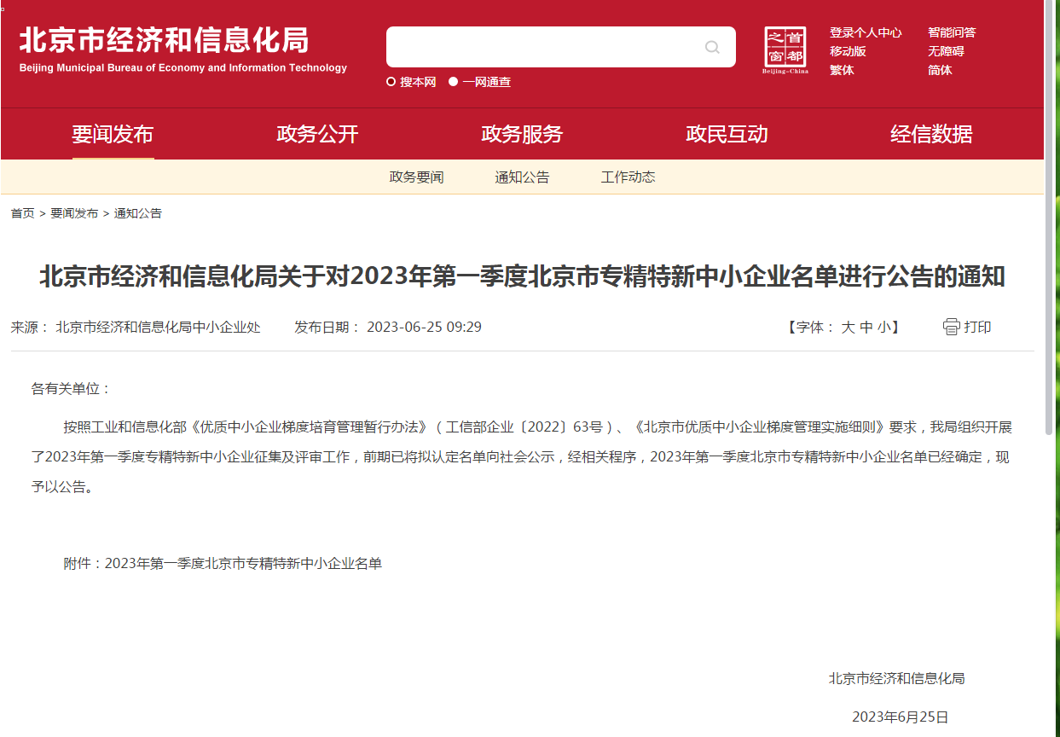Viewport: 1060px width, 737px height.
Task: Click 要闻发布 in the breadcrumb trail
Action: click(74, 213)
